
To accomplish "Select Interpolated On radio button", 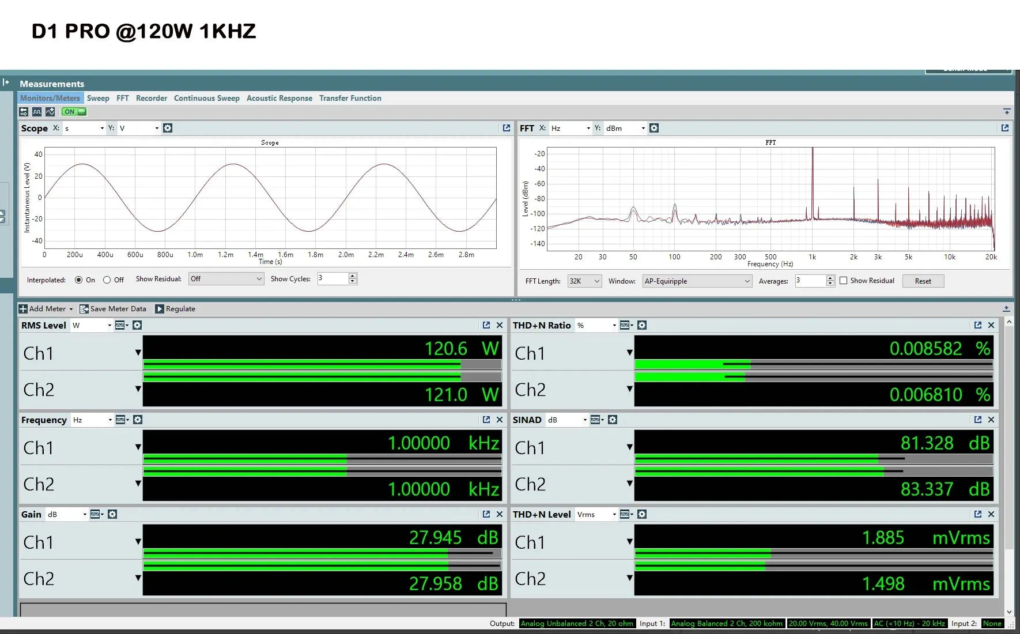I will [x=79, y=280].
